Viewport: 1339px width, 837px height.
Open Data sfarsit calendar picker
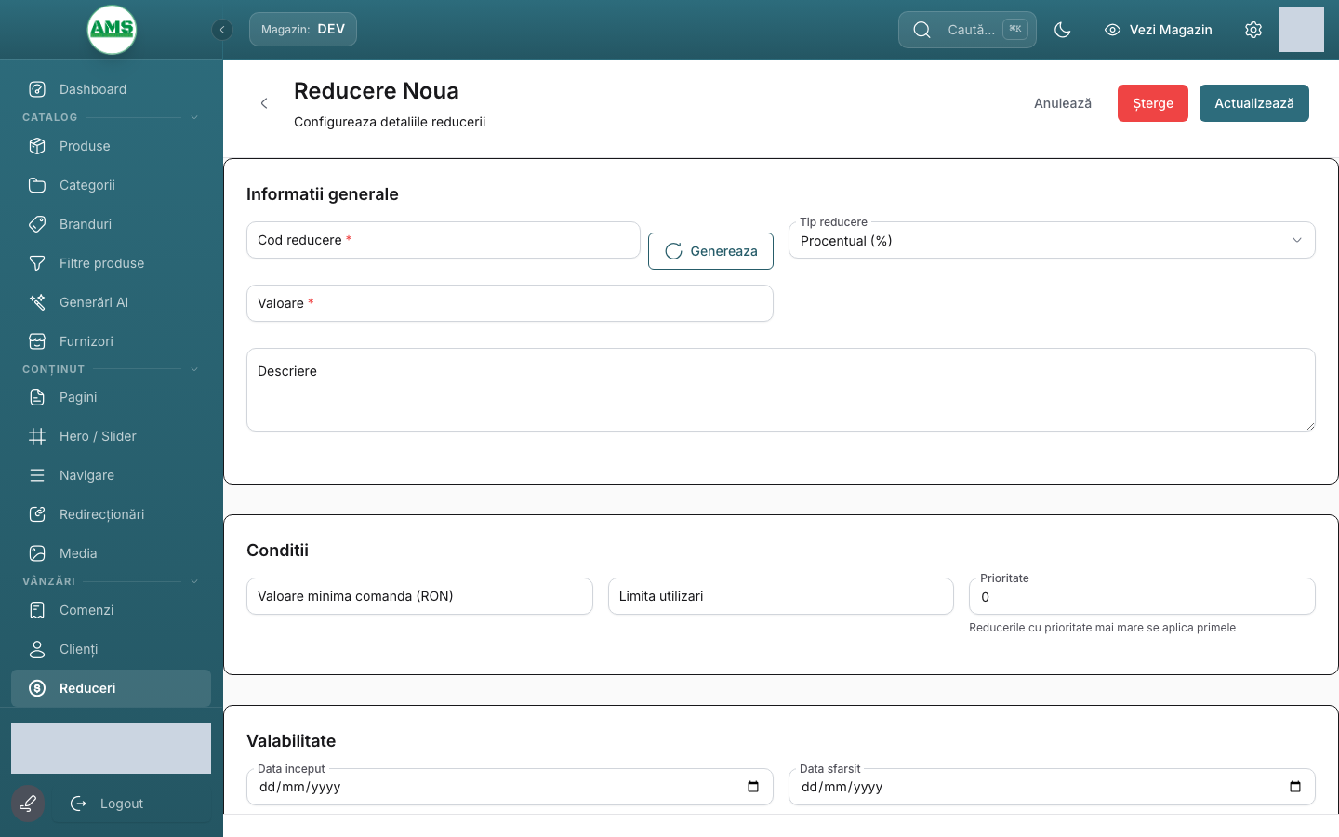tap(1295, 787)
